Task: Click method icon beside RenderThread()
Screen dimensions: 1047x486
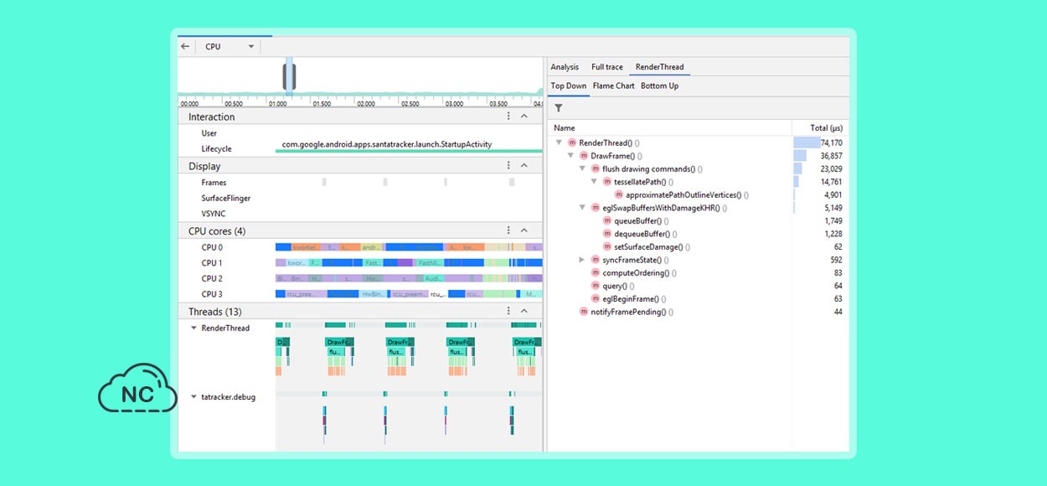Action: (572, 143)
